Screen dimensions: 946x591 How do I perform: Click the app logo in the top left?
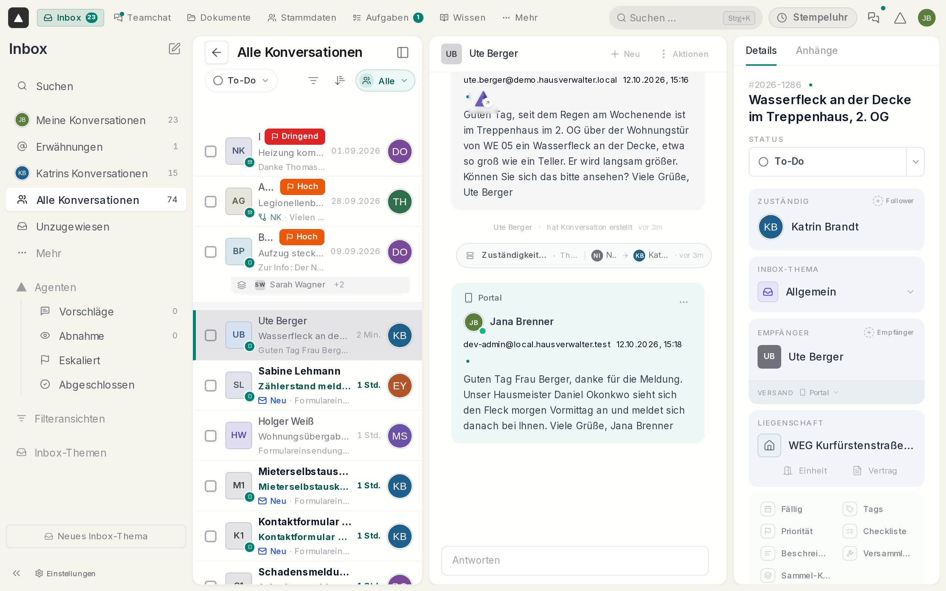point(18,18)
